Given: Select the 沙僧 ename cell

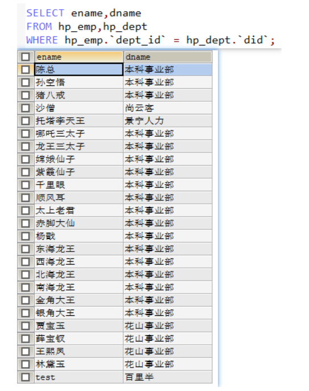Looking at the screenshot, I should pyautogui.click(x=79, y=108).
